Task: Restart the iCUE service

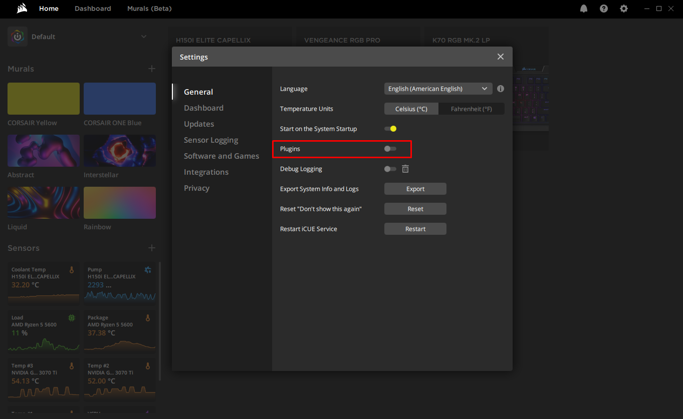Action: 415,229
